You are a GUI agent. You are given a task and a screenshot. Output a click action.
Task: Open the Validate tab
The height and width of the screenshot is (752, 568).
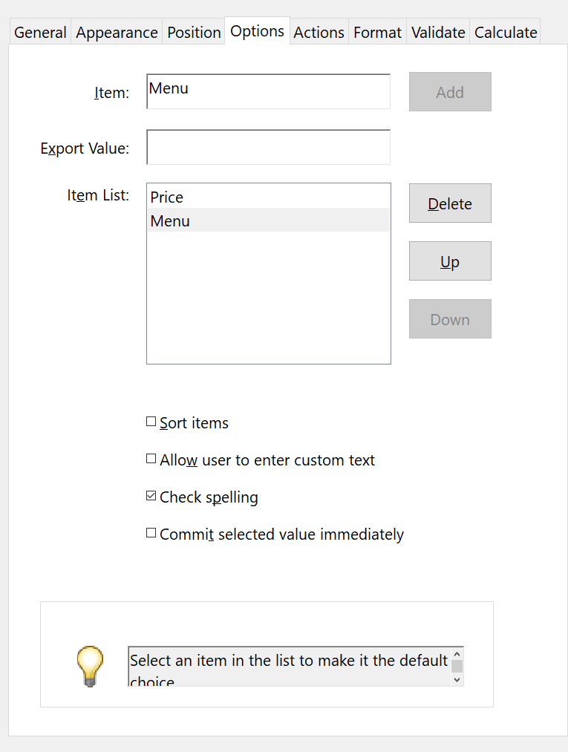[437, 32]
